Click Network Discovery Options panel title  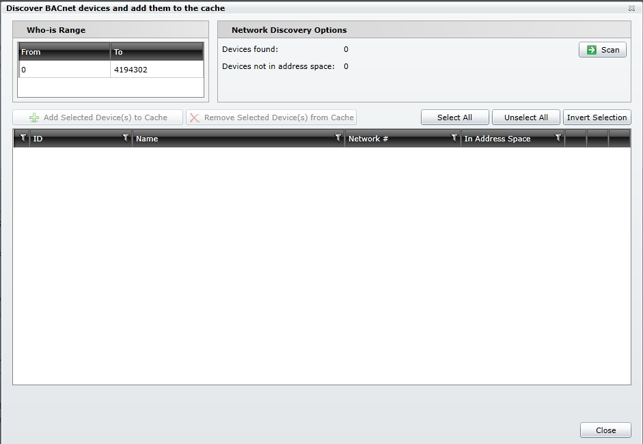pyautogui.click(x=289, y=30)
